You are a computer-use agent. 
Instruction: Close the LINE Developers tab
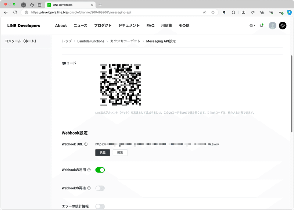[x=92, y=5]
